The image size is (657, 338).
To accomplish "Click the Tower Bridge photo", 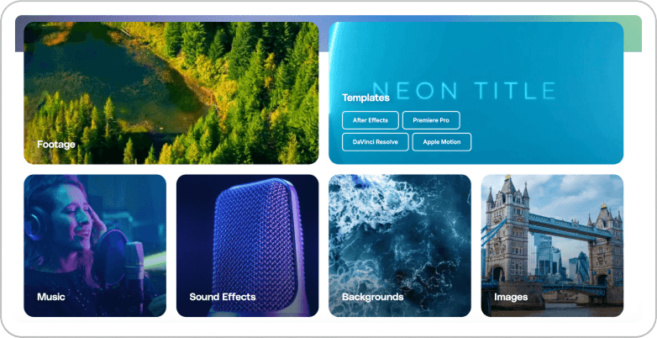I will [x=552, y=246].
